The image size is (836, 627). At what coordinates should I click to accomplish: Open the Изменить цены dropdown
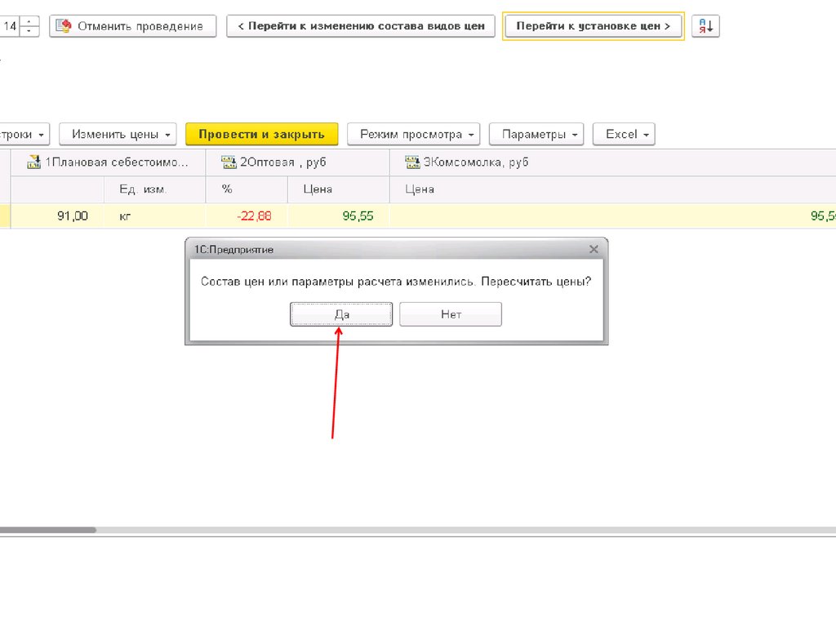pyautogui.click(x=118, y=135)
